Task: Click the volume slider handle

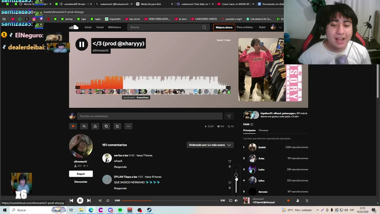Action: 236,175
